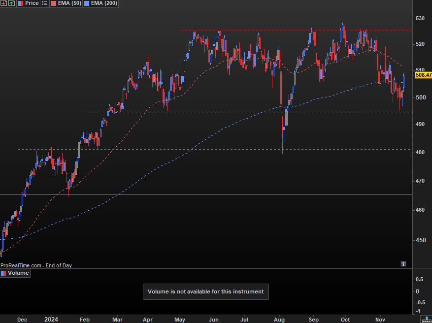Viewport: 432px width, 323px height.
Task: Click the blue EMA (200) color swatch
Action: click(87, 3)
